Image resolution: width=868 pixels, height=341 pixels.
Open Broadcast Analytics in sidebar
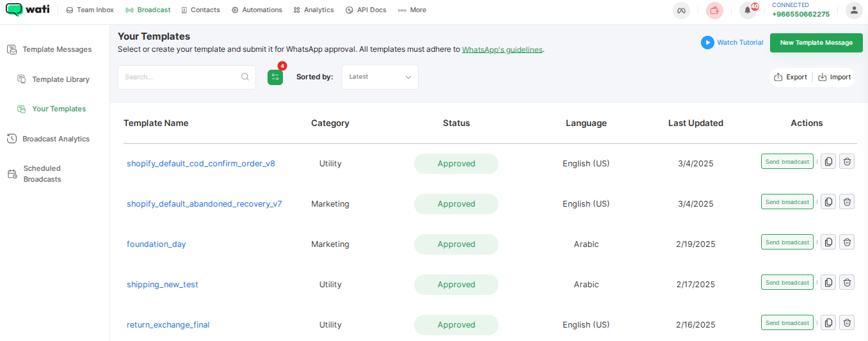(x=56, y=139)
